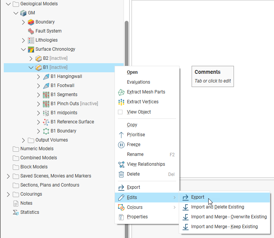Click the Comments box to edit
Image resolution: width=274 pixels, height=238 pixels.
(212, 76)
